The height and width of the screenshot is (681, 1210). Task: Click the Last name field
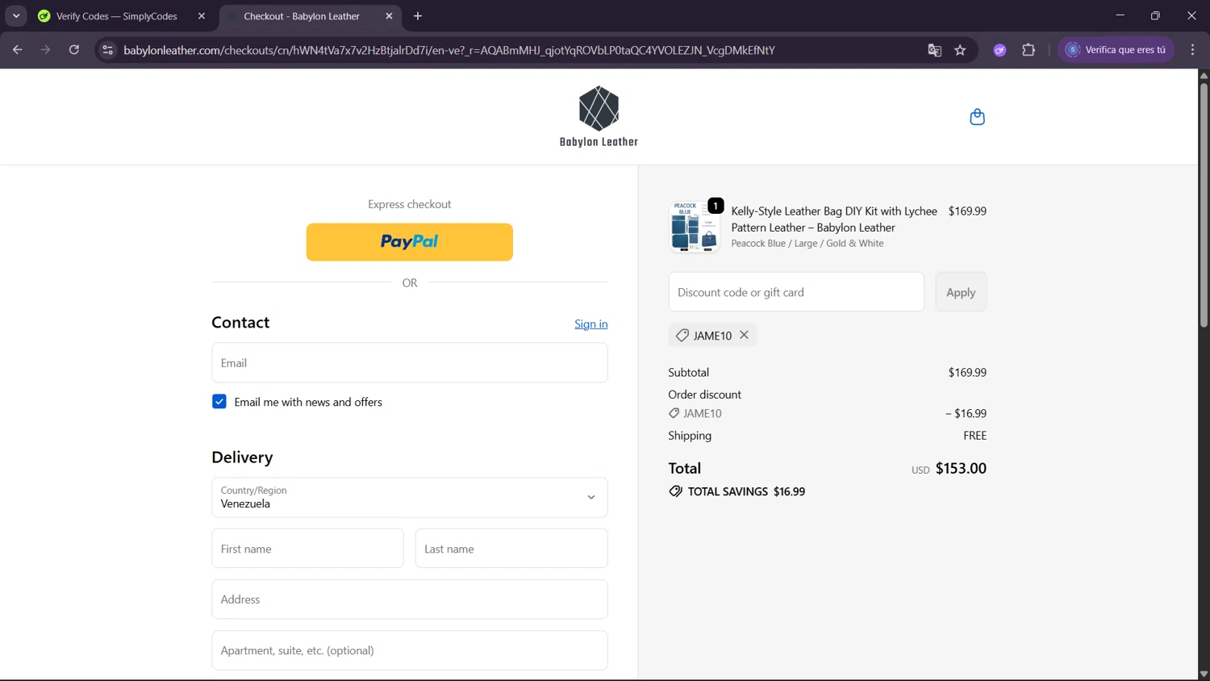coord(511,549)
